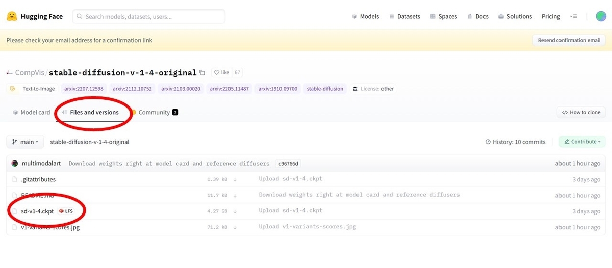Open the .gitattributes file
Viewport: 612px width, 268px height.
coord(38,179)
